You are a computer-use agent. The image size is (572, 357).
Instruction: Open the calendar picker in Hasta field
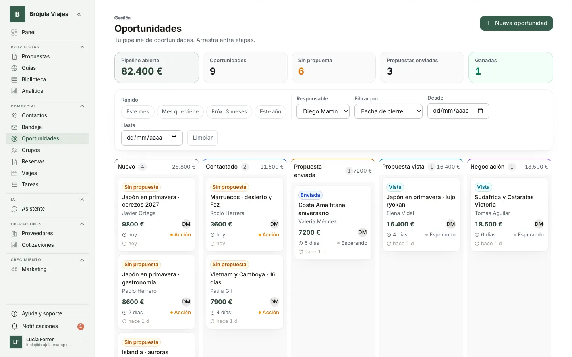[x=174, y=138]
